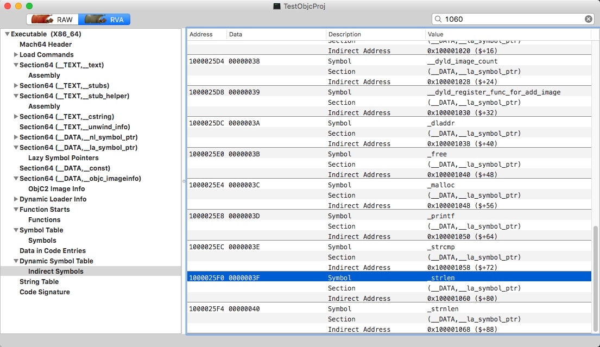Collapse Section64 (__DATA,__la_symbol_ptr) node
The image size is (600, 347).
pos(16,148)
